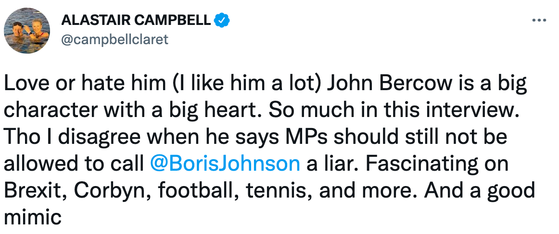Open the @campbellclaret handle link
The image size is (559, 234).
pos(114,39)
